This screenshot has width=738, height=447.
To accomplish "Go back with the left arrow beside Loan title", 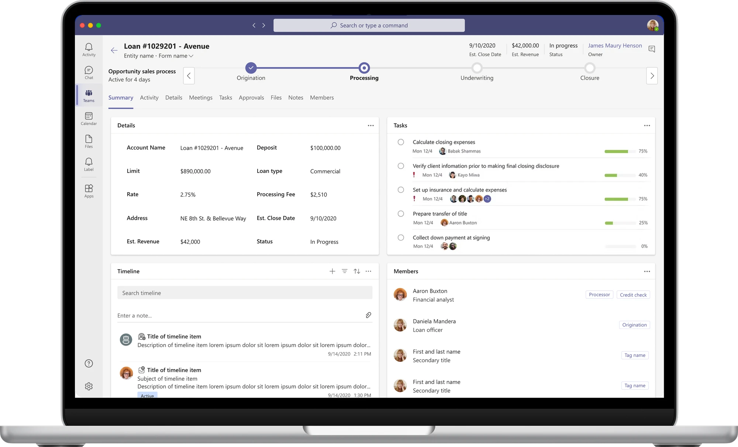I will (114, 51).
